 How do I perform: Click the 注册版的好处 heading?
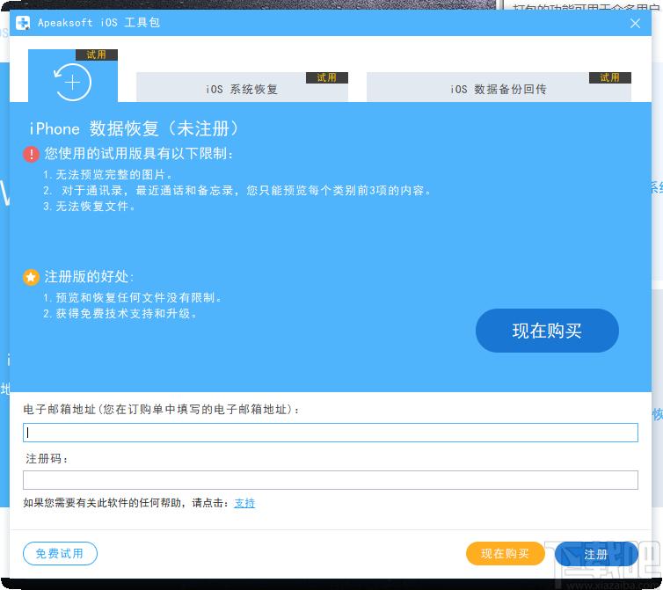click(89, 277)
